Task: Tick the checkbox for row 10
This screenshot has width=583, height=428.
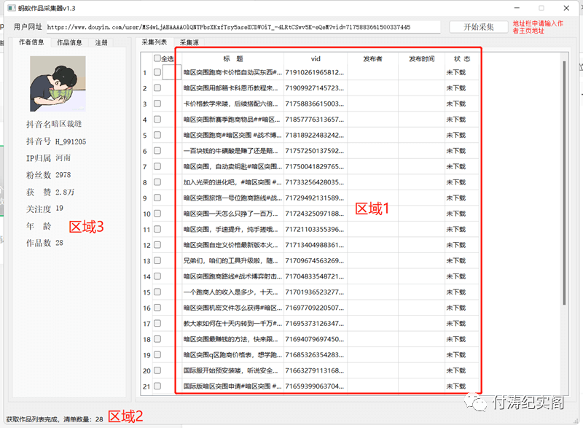Action: click(x=157, y=214)
